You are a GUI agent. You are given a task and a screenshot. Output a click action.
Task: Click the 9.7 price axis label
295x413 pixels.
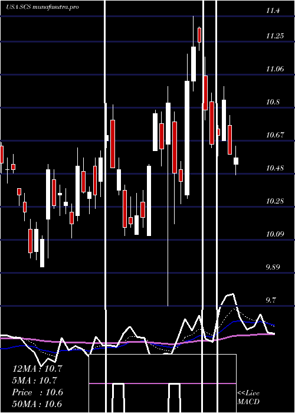point(272,300)
